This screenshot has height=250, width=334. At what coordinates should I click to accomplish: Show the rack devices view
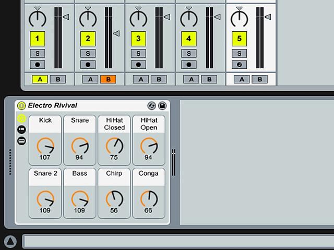click(21, 141)
